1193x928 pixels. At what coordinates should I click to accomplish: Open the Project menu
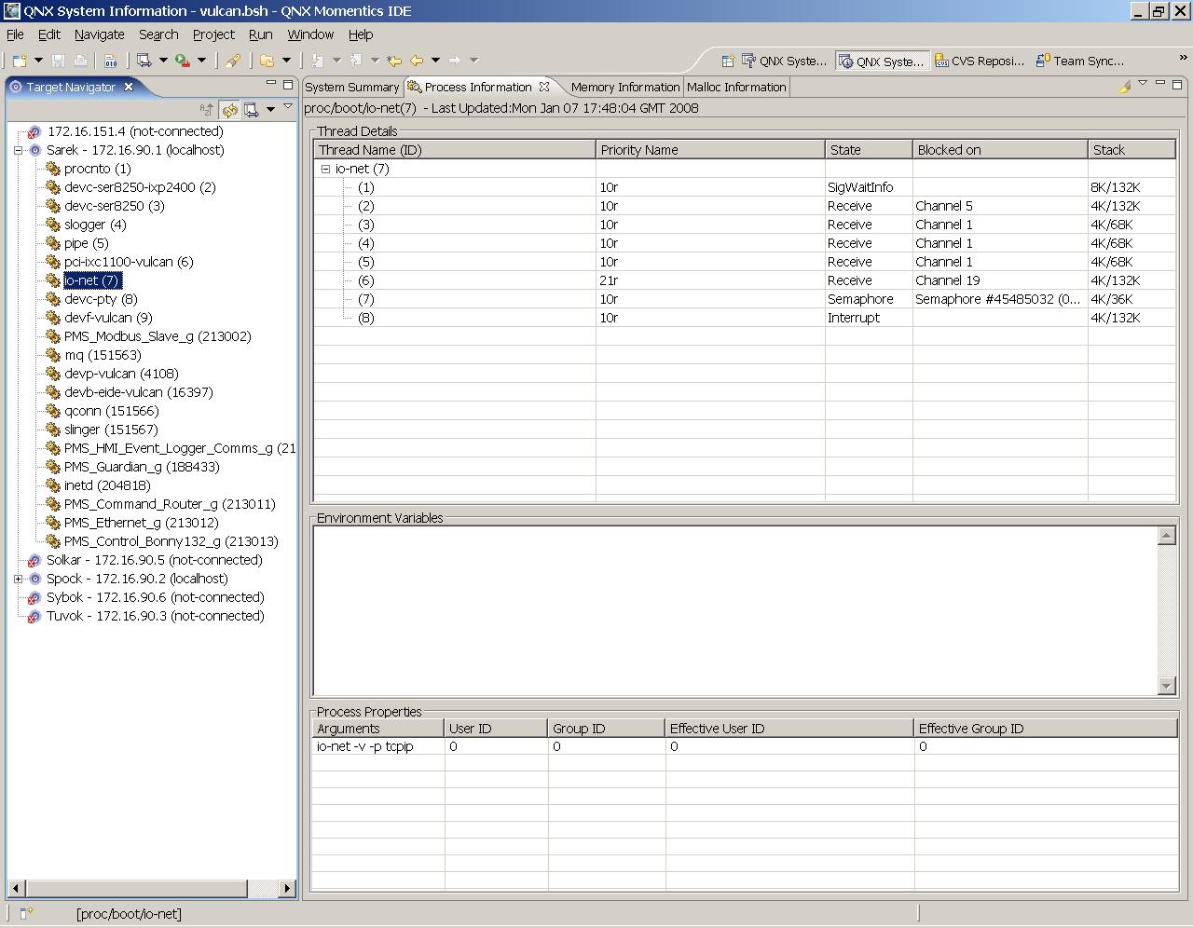coord(213,34)
